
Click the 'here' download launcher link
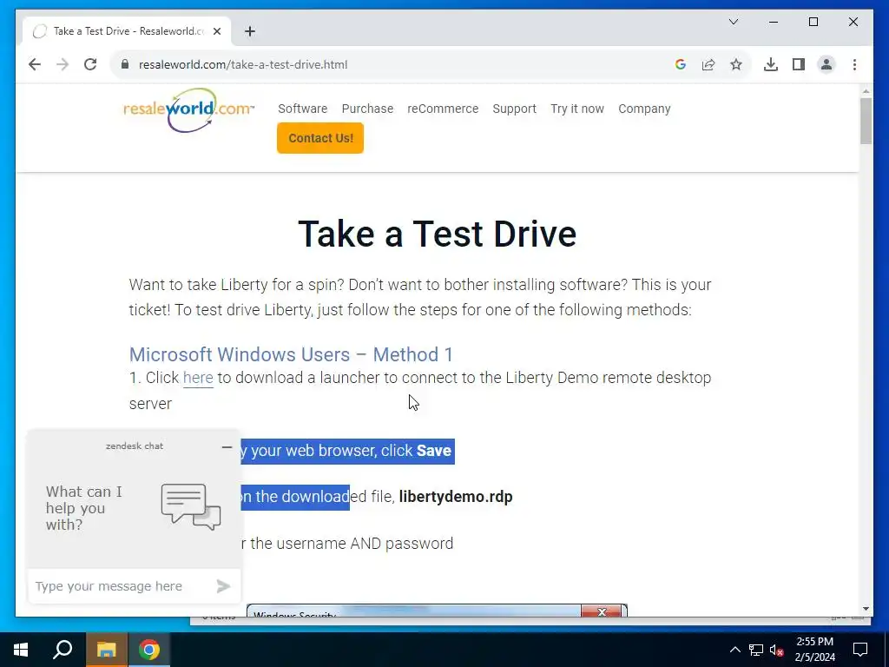pos(198,378)
